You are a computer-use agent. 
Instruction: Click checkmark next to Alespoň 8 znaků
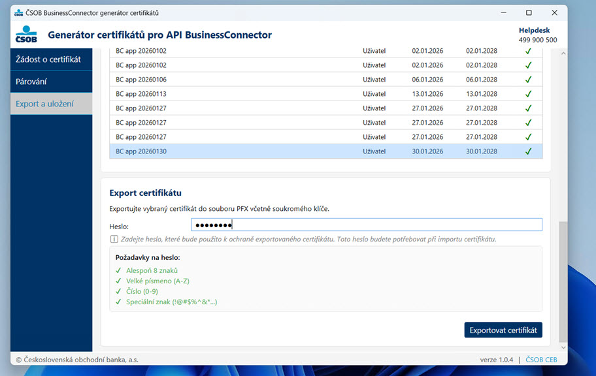click(x=118, y=270)
